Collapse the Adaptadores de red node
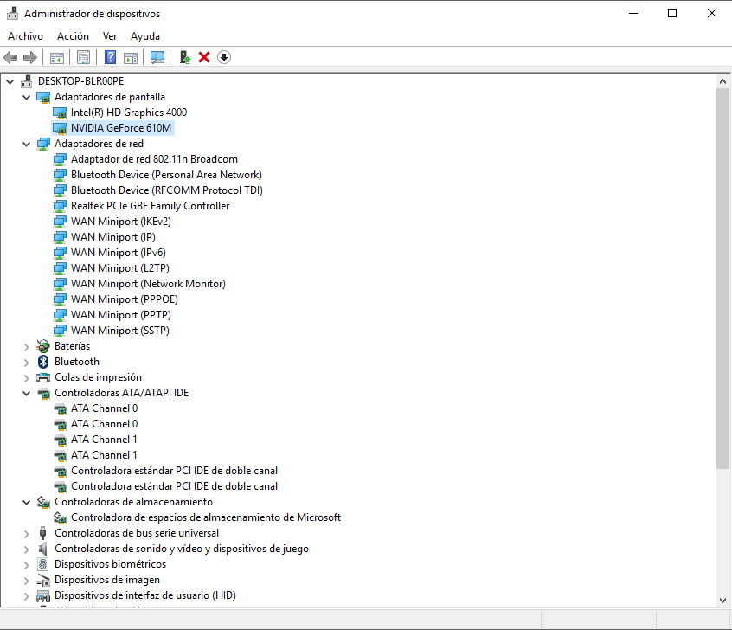Viewport: 732px width, 630px height. 26,144
